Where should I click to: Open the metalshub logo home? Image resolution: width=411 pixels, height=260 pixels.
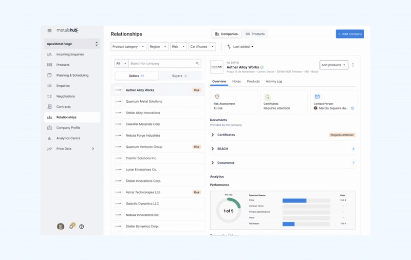[x=67, y=30]
